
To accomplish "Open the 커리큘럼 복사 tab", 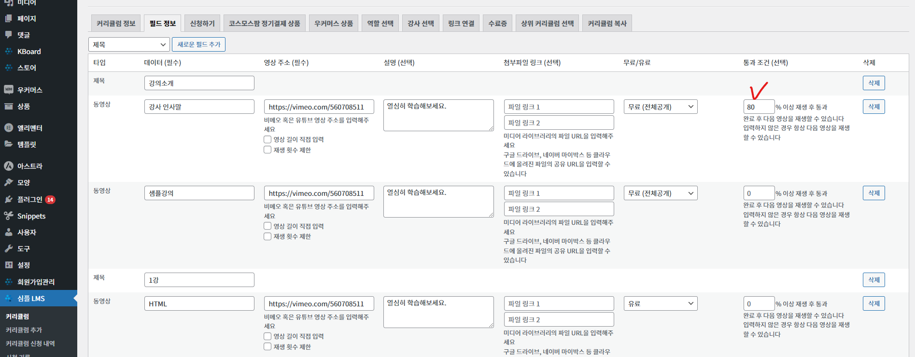I will click(607, 23).
